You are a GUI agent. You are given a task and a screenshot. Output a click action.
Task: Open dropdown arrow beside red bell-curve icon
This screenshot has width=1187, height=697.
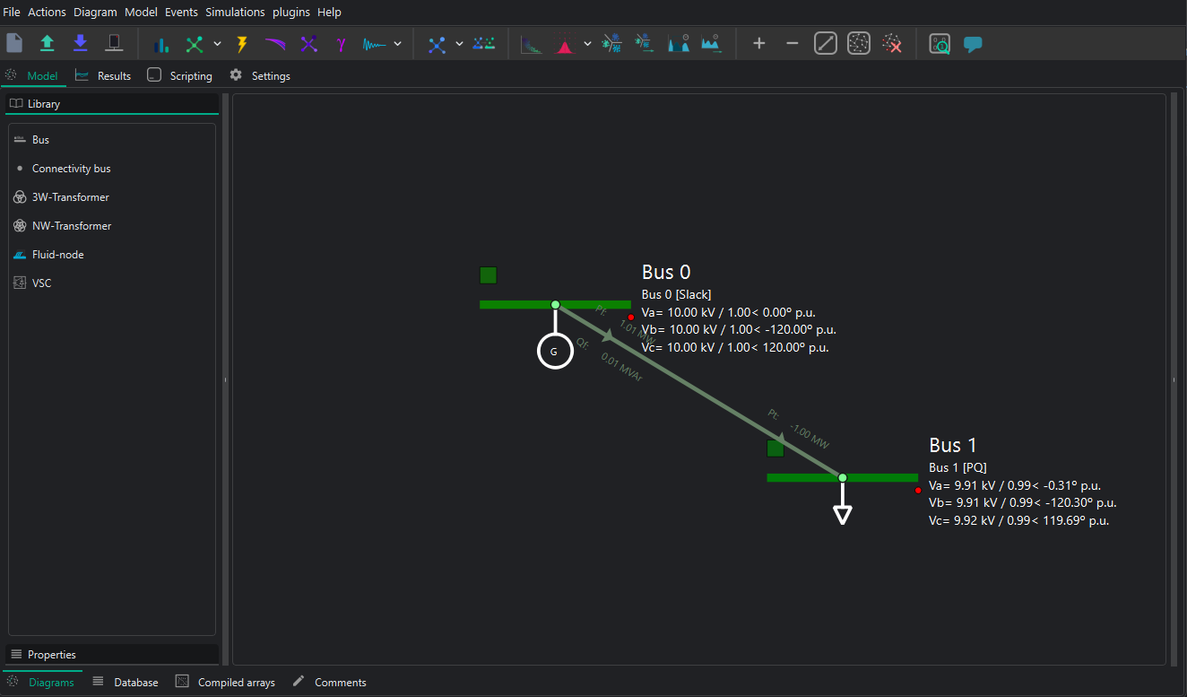[x=587, y=43]
